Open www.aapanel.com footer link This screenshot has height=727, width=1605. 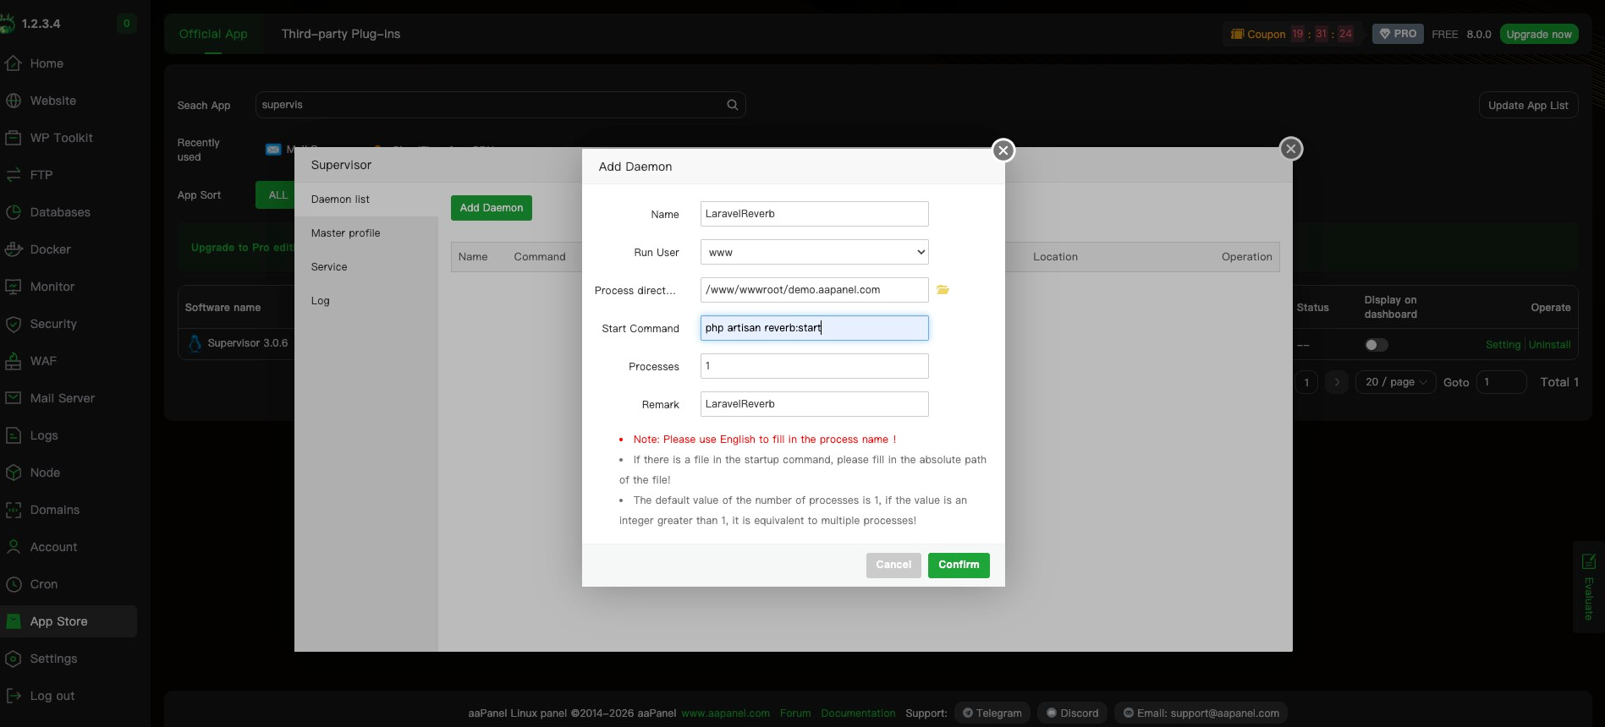coord(725,713)
